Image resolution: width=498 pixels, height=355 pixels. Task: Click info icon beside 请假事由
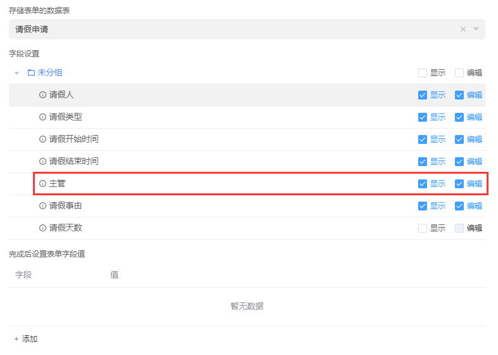pyautogui.click(x=43, y=206)
